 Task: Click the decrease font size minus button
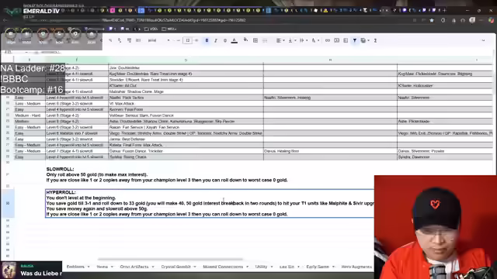click(x=179, y=40)
